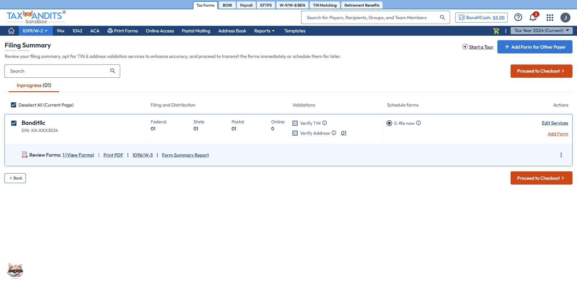Enable the Verify TIN checkbox

point(295,123)
